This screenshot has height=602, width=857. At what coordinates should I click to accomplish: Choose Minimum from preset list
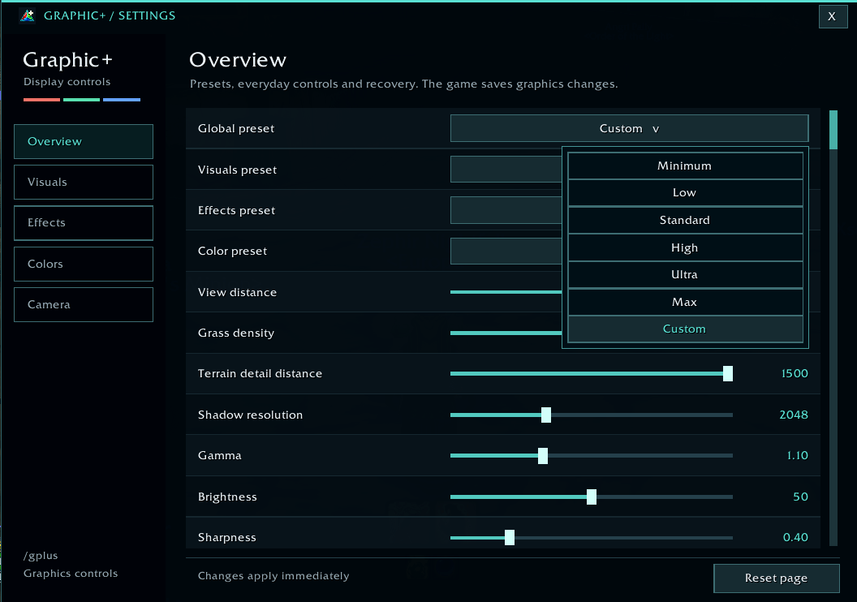tap(685, 166)
